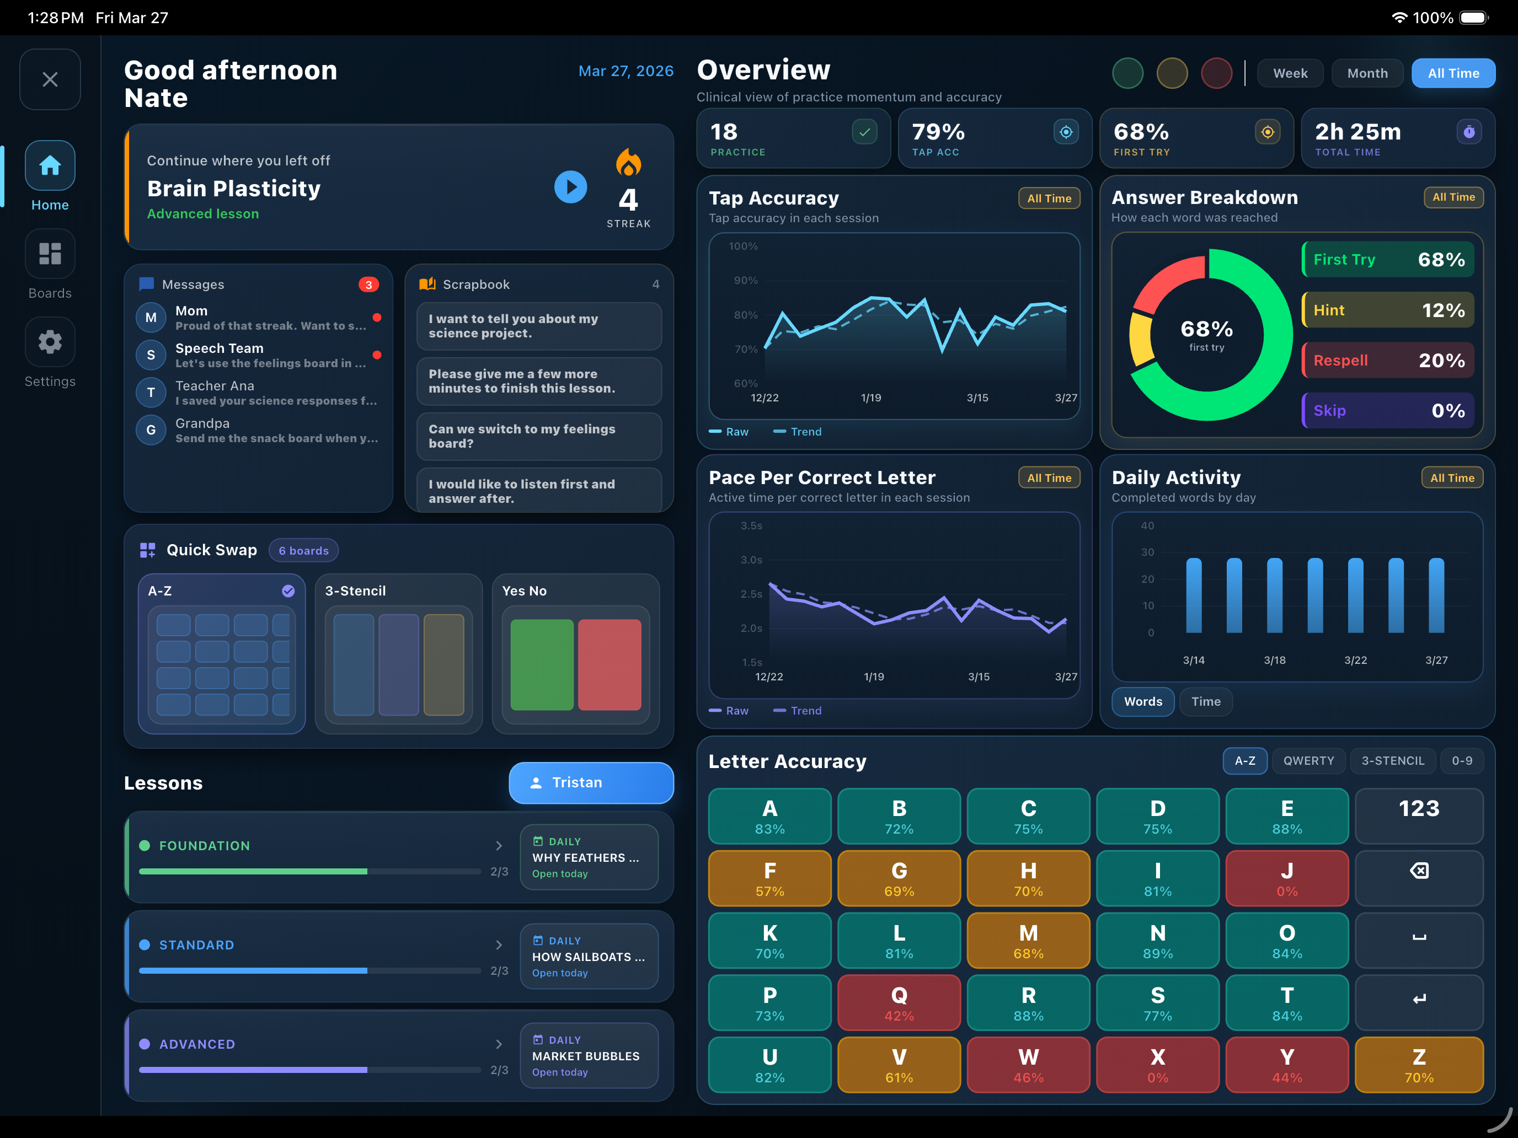This screenshot has width=1518, height=1138.
Task: Tap the letter J accuracy tile
Action: tap(1287, 878)
